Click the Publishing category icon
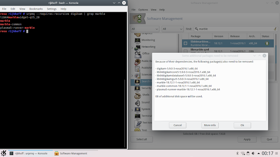 [137, 68]
